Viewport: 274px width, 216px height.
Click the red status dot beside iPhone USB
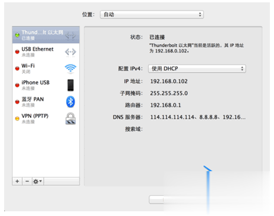(x=17, y=85)
